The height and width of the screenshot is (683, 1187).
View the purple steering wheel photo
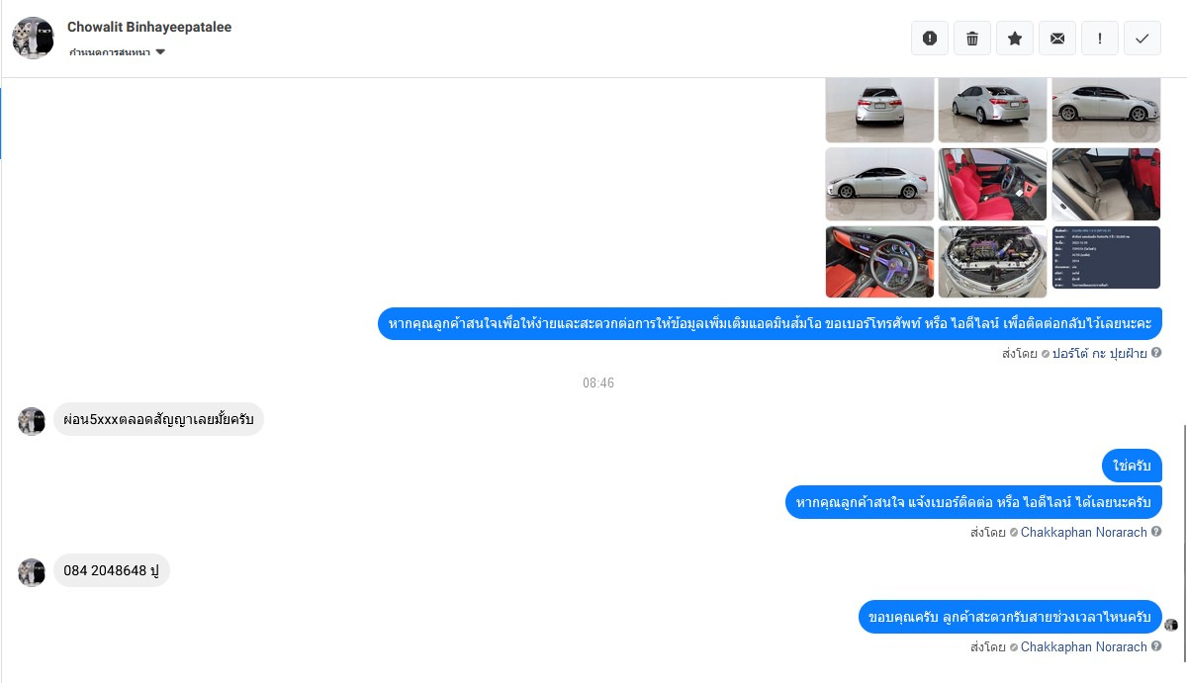pos(879,262)
